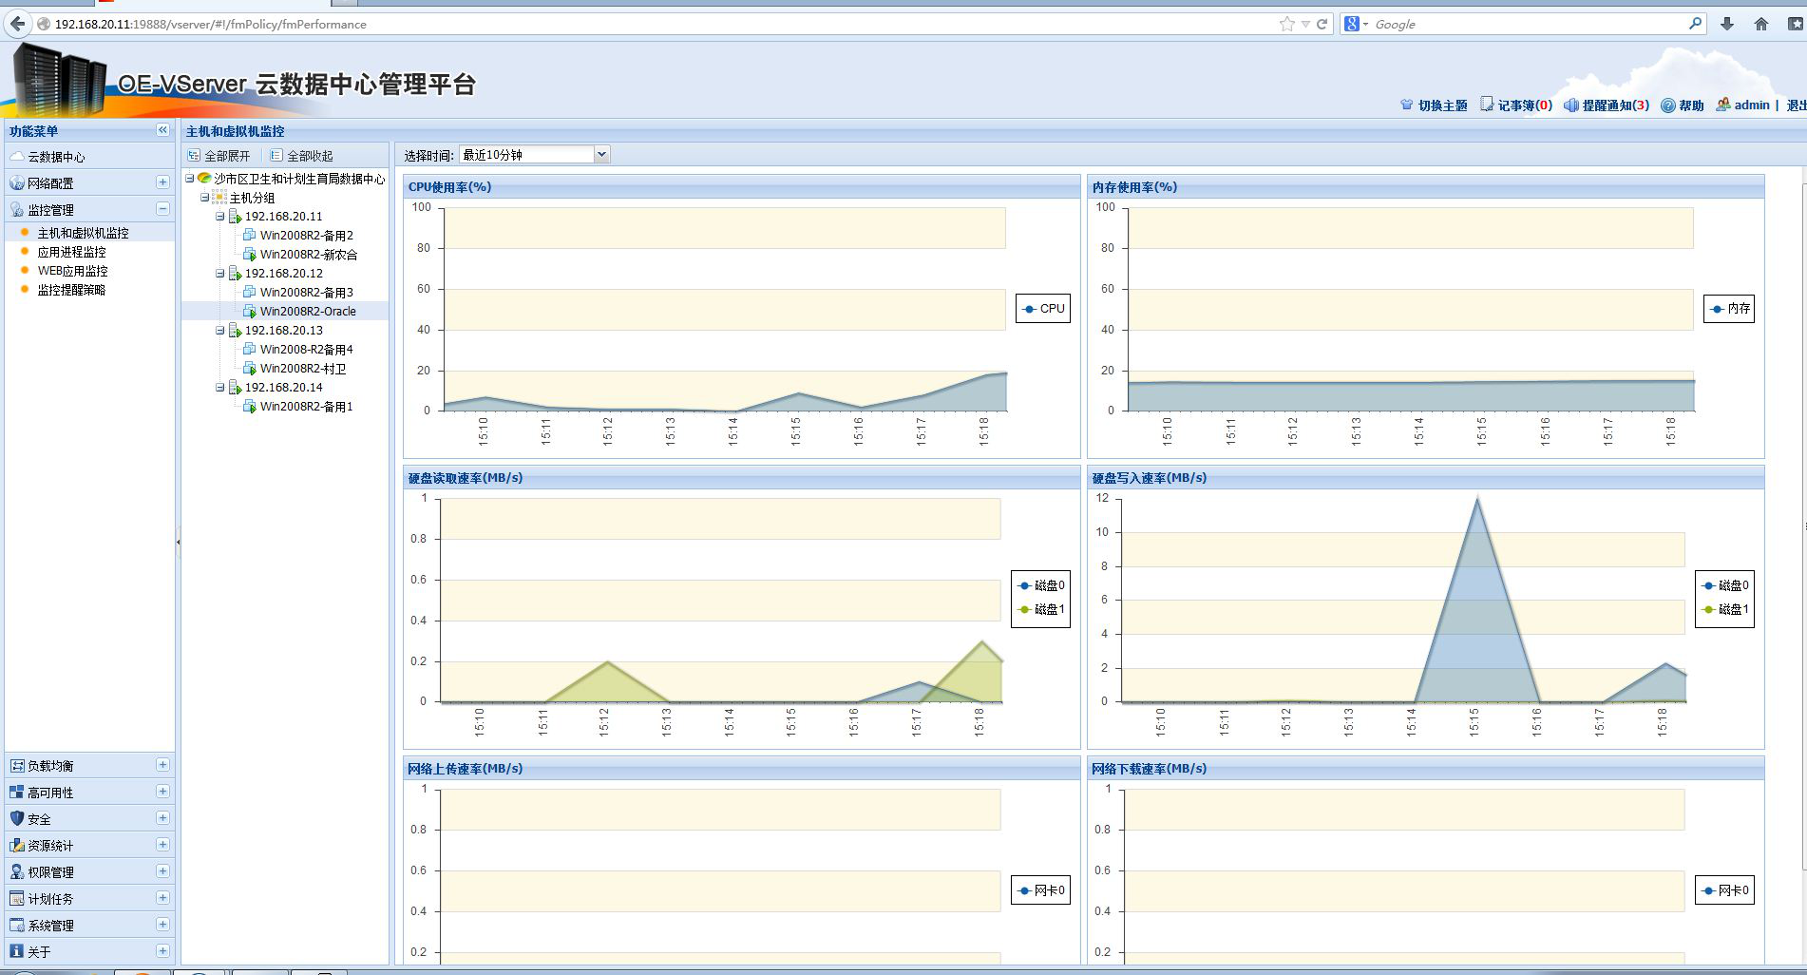Click the Help (帮助) icon

[1667, 105]
